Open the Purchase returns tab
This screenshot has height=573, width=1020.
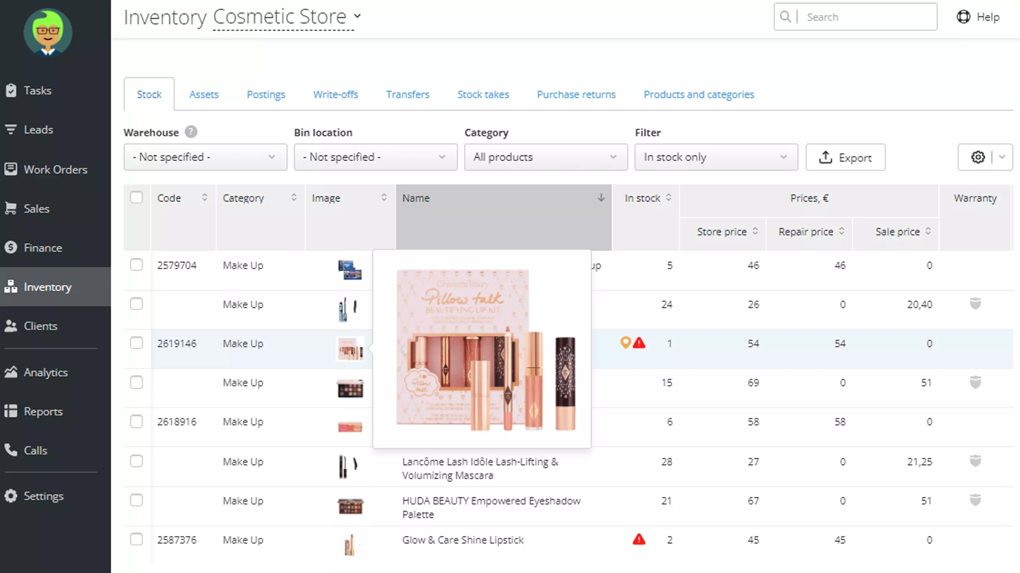click(x=576, y=94)
